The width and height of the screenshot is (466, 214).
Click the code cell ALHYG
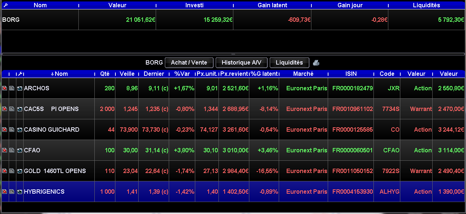click(389, 192)
